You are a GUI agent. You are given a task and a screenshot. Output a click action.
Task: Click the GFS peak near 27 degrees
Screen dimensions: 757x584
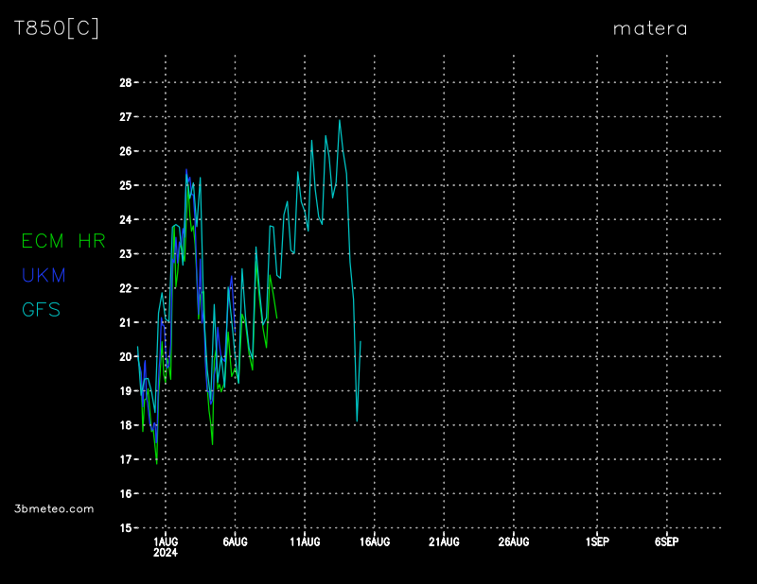click(x=340, y=120)
